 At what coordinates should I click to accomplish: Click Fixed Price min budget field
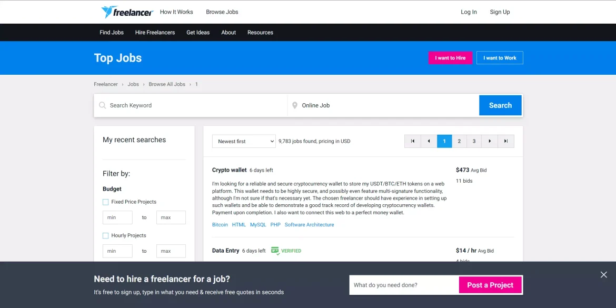click(117, 217)
